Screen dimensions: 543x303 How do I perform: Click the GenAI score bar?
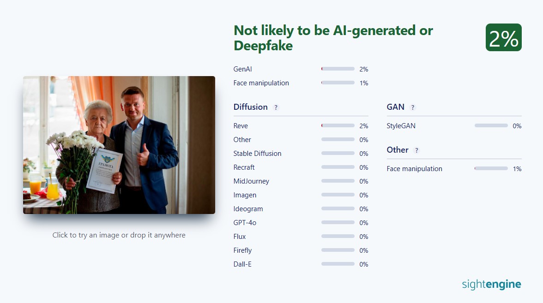click(x=338, y=69)
